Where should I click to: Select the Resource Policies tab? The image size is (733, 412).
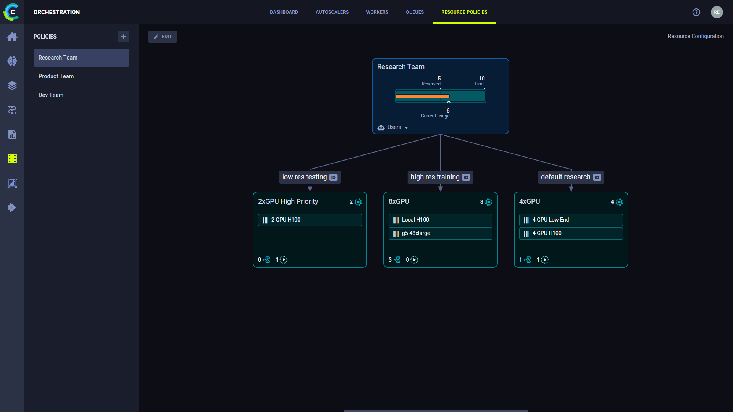(x=464, y=12)
